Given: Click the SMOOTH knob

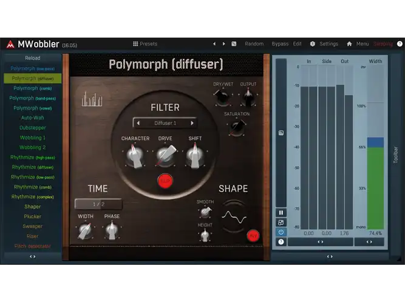Looking at the screenshot, I should click(x=206, y=213).
